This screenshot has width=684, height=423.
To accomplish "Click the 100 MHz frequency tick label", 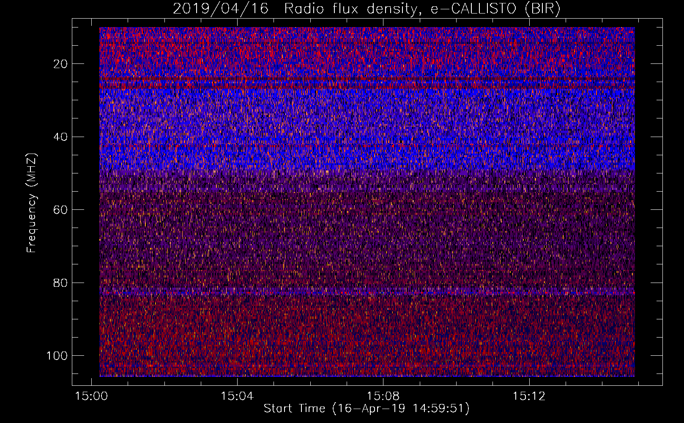I will click(57, 356).
